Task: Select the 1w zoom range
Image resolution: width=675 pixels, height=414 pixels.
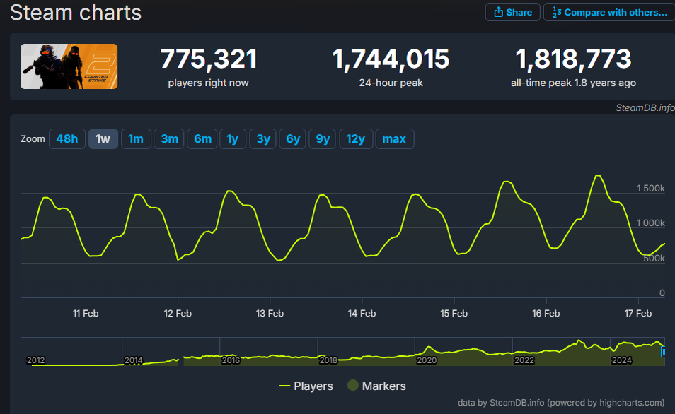Action: click(x=103, y=139)
